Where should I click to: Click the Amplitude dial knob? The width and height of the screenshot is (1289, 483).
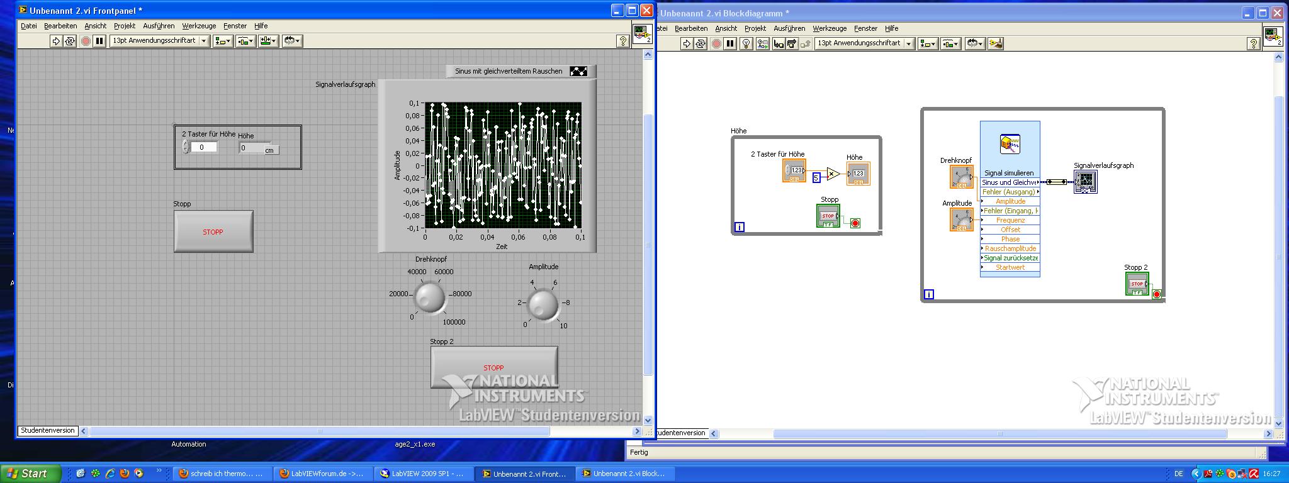tap(543, 304)
